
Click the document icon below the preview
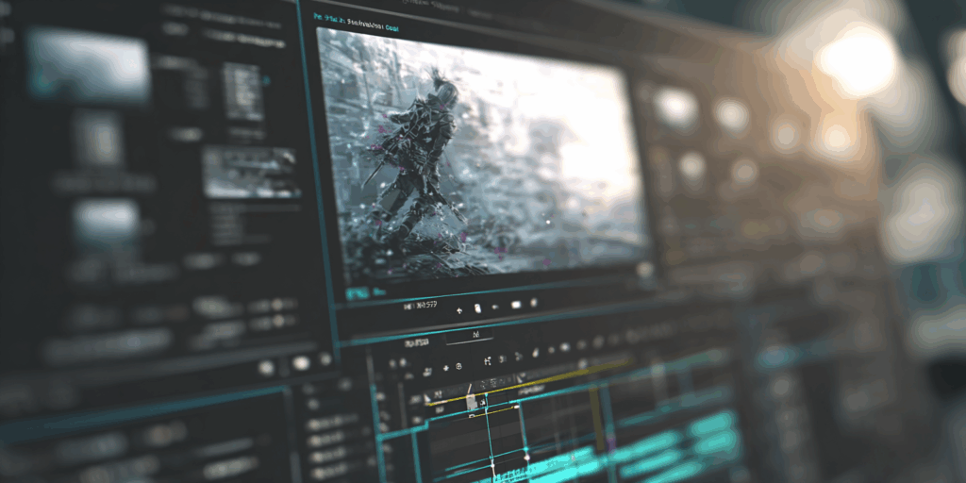coord(477,308)
